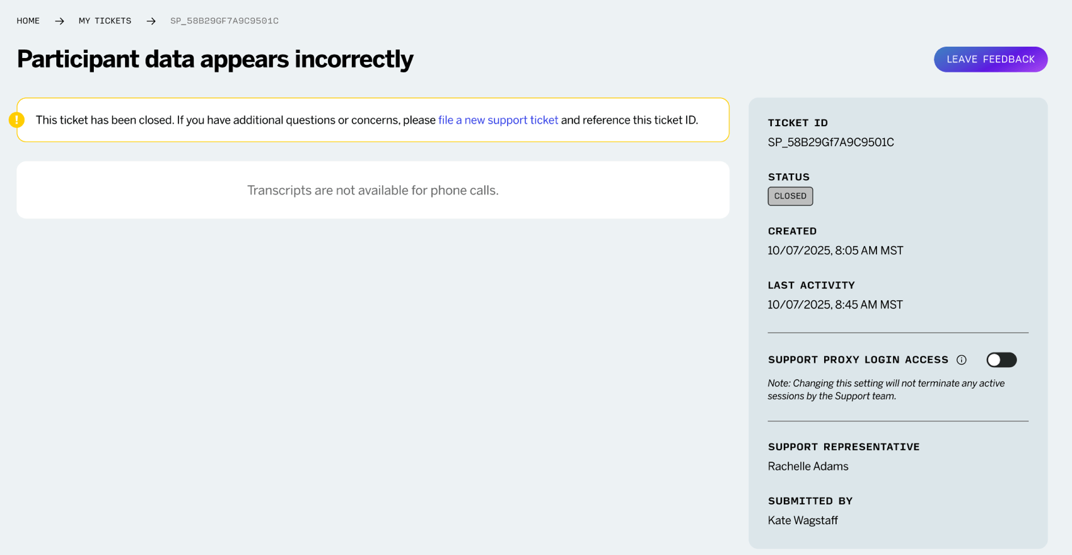Click the yellow alert icon beside the closure notice

18,119
